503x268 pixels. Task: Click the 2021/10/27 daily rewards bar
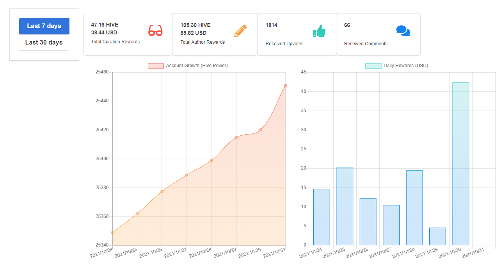391,225
